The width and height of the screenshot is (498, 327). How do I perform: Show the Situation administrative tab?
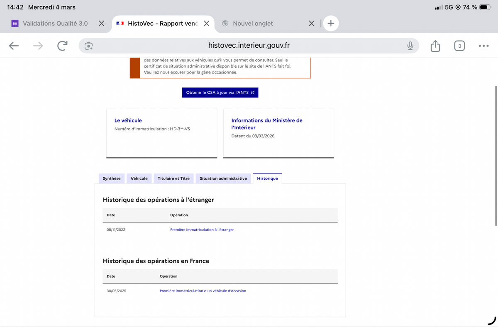[223, 178]
